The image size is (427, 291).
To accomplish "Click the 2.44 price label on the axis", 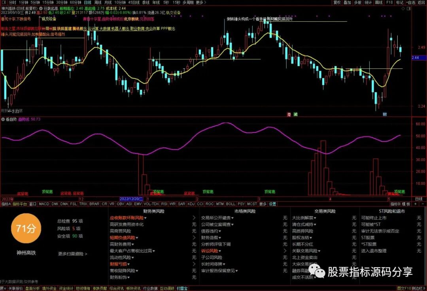I will [x=419, y=58].
